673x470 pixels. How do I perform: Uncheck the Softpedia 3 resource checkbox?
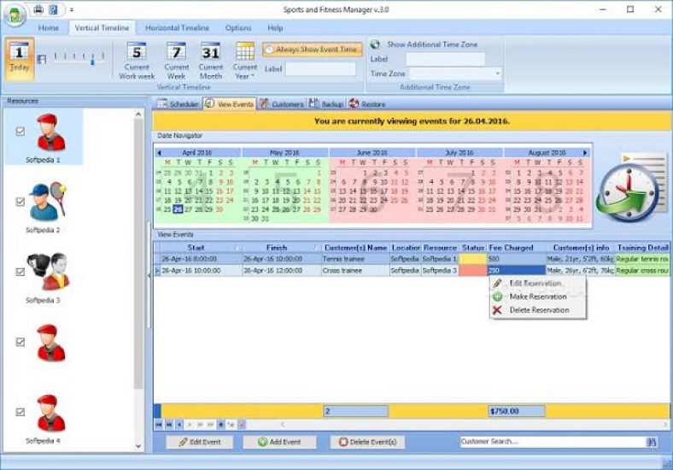(20, 272)
